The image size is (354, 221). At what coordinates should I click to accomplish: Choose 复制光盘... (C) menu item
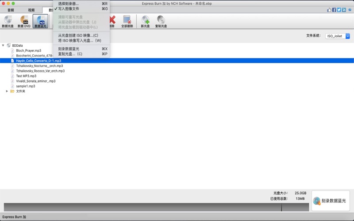[81, 54]
